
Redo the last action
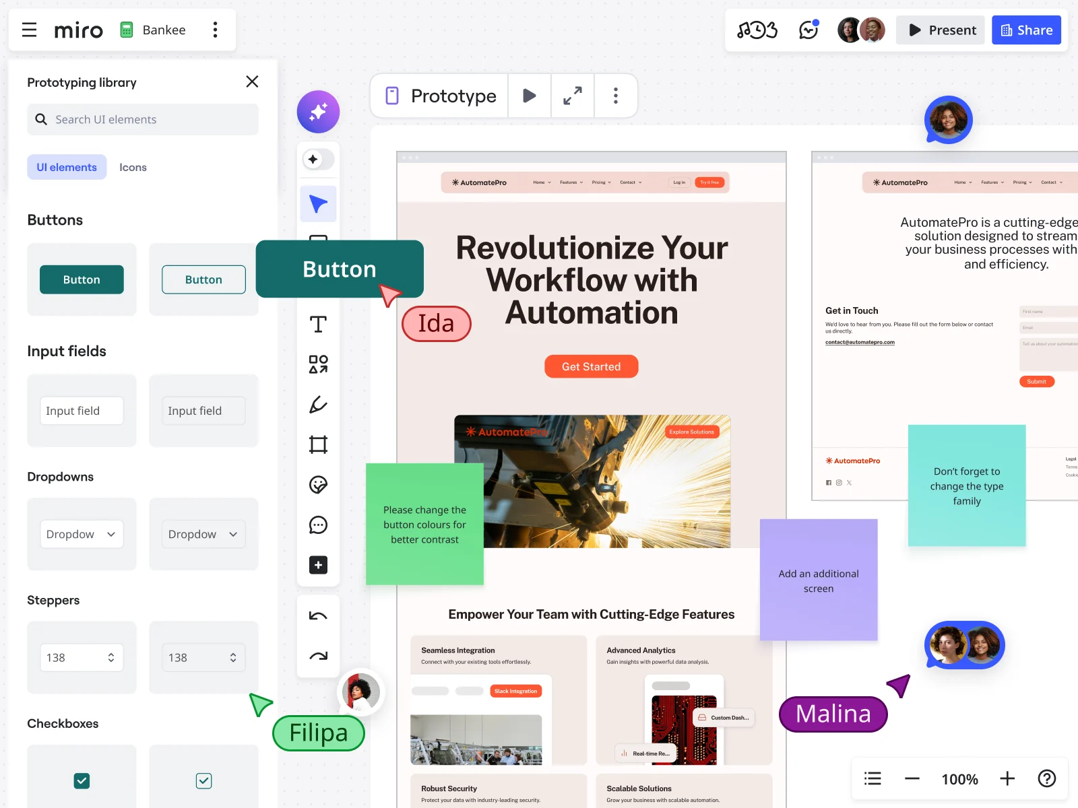[318, 656]
